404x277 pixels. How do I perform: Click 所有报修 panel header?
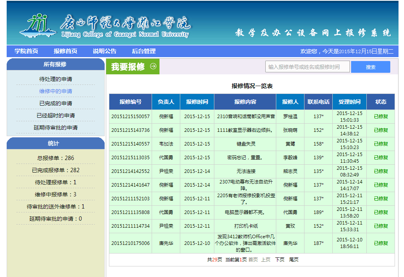(x=55, y=65)
